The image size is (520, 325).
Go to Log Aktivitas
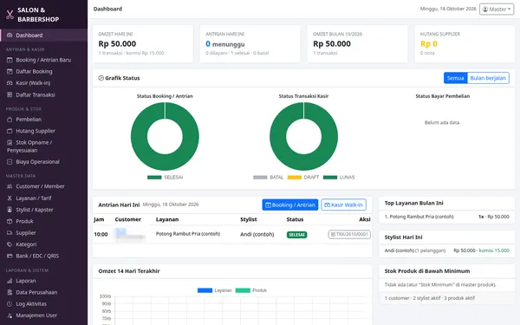(x=44, y=304)
